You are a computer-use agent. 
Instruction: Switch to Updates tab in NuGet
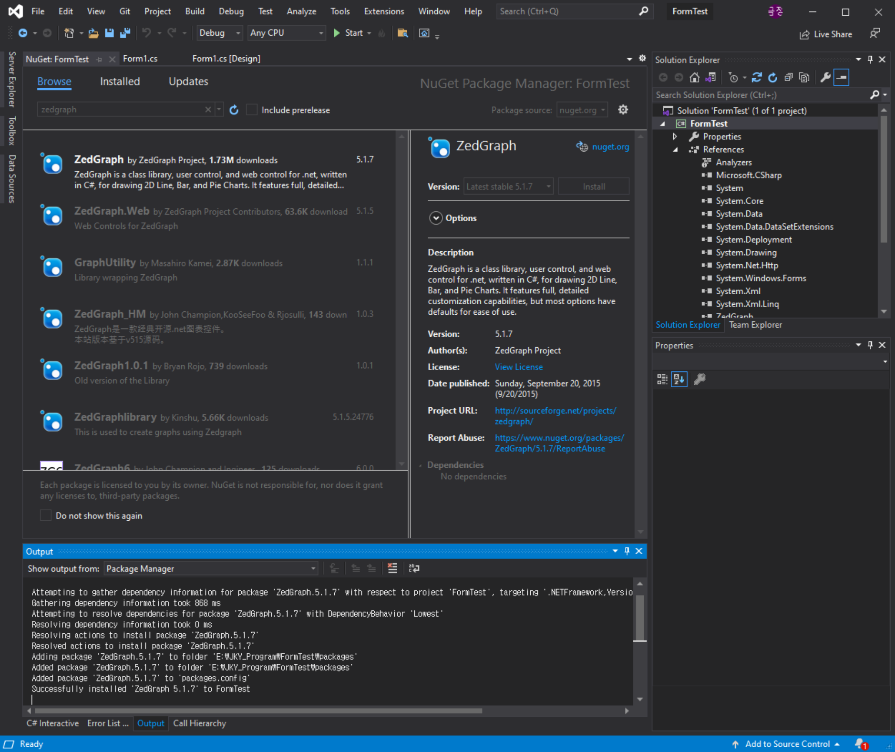point(188,82)
